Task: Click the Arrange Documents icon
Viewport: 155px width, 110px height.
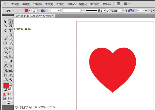Action: pos(125,4)
